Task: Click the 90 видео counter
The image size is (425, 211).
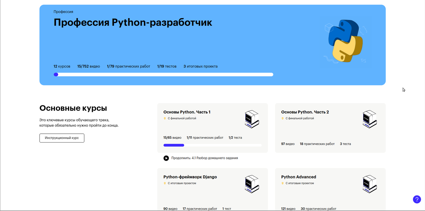Action: [x=170, y=209]
